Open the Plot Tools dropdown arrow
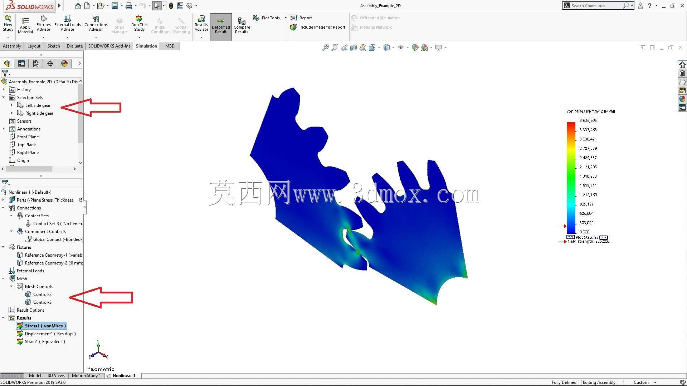 286,18
